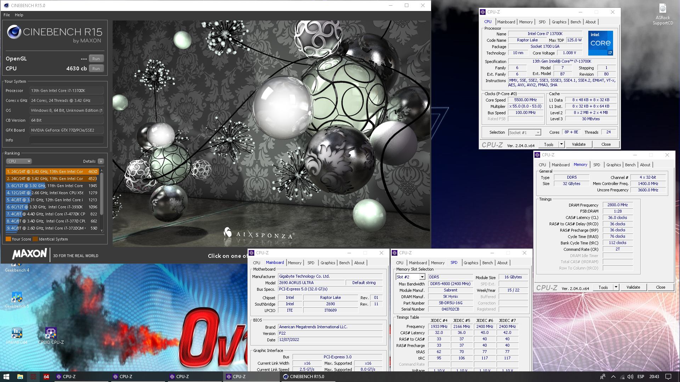Screen dimensions: 680x382
Task: Click the volume icon in the system tray
Action: pos(630,377)
